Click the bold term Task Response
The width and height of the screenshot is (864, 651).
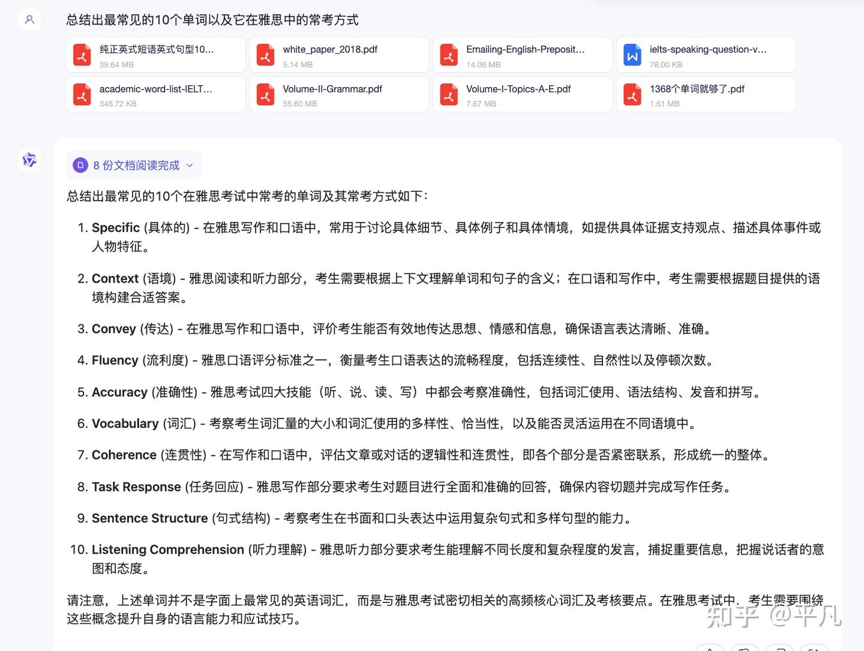pos(136,487)
